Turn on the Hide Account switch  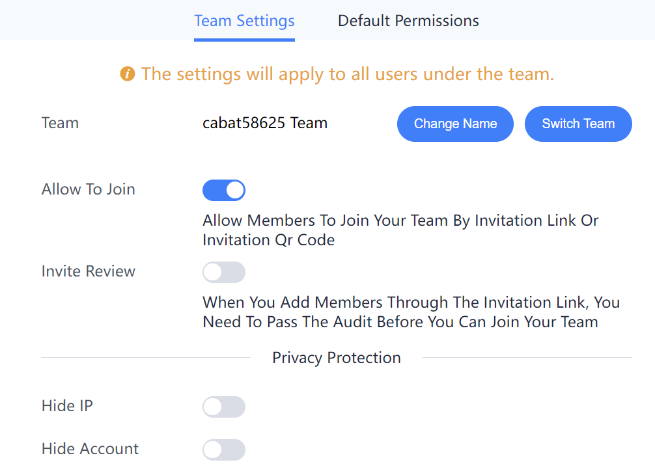pyautogui.click(x=224, y=450)
